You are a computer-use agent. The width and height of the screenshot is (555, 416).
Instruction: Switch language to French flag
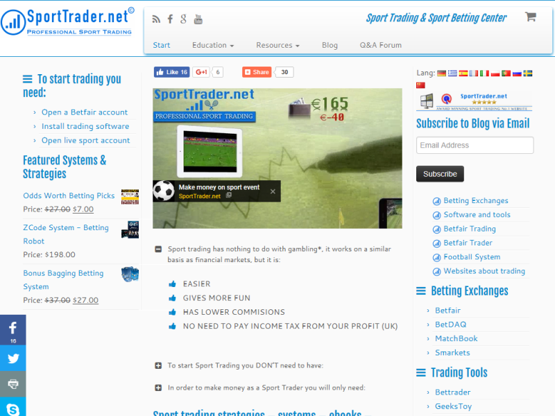474,73
